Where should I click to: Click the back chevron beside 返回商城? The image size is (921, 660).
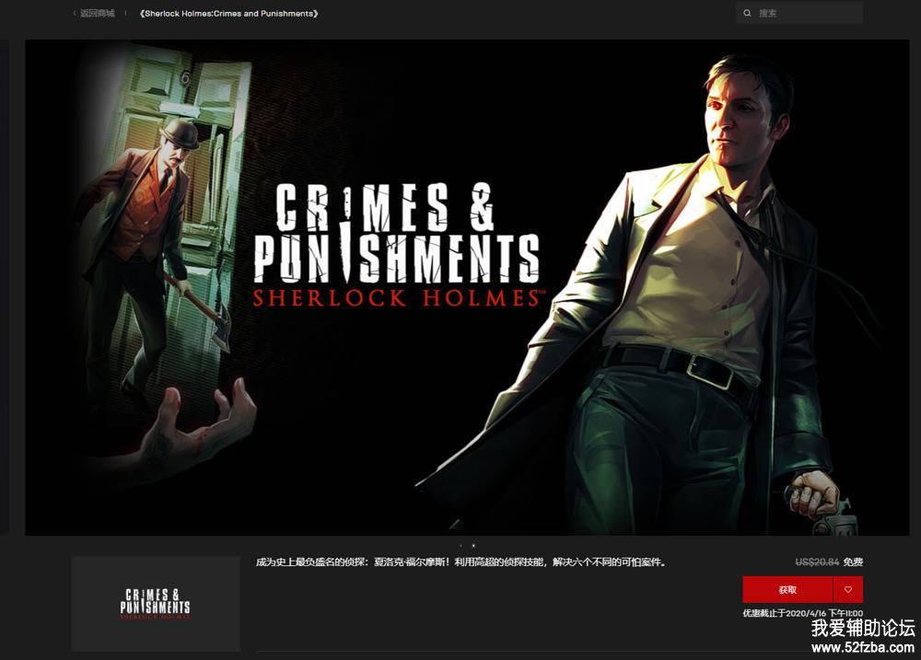75,13
